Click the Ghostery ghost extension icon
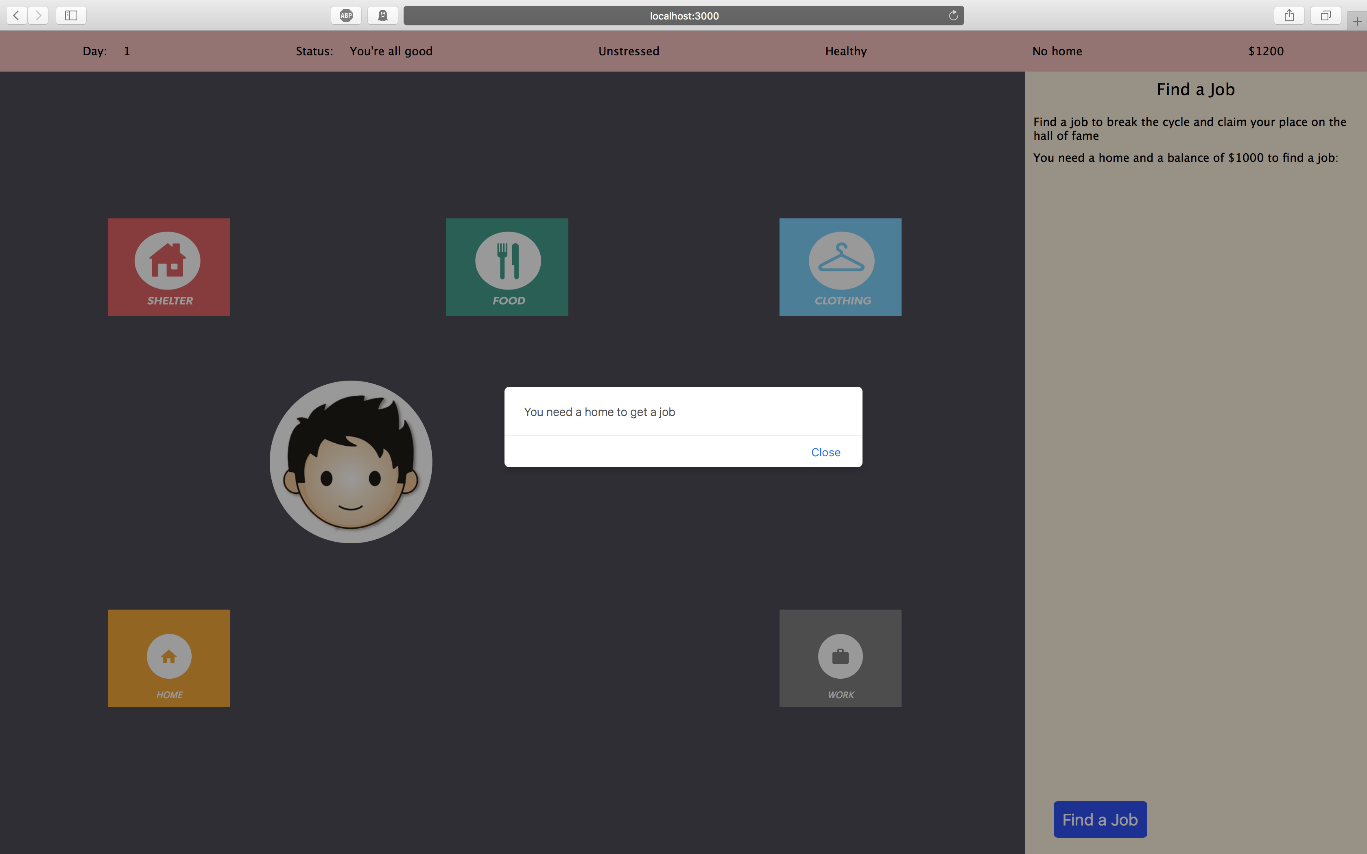This screenshot has height=854, width=1367. [382, 15]
